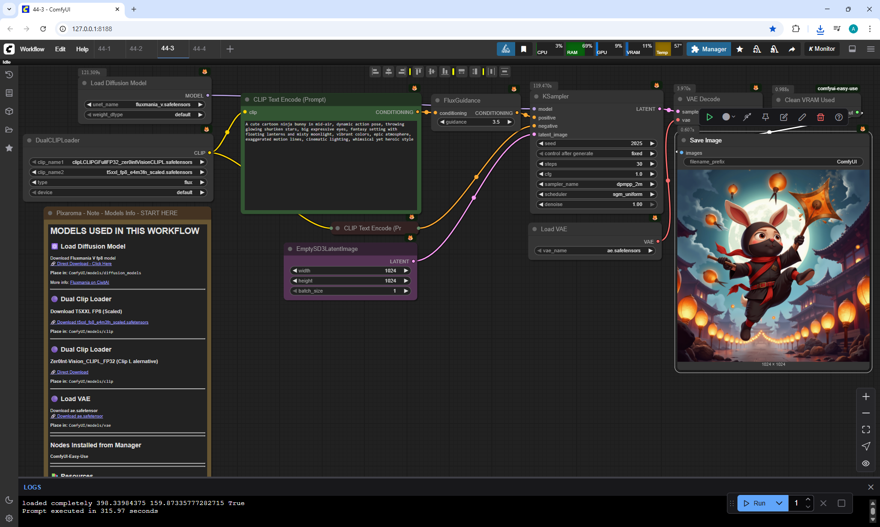Open the model library cube icon
Viewport: 880px width, 527px height.
point(9,111)
